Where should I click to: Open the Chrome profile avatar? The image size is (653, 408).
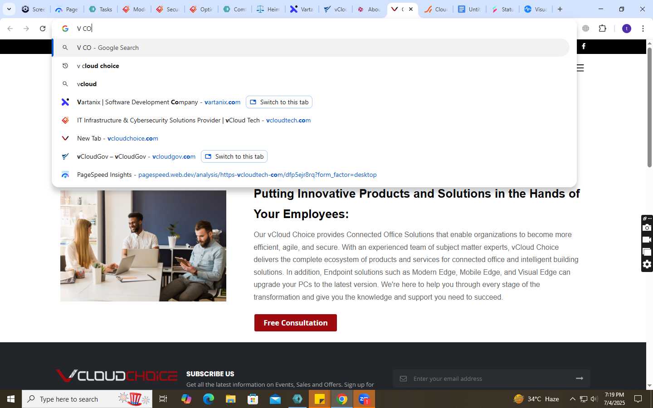coord(627,29)
